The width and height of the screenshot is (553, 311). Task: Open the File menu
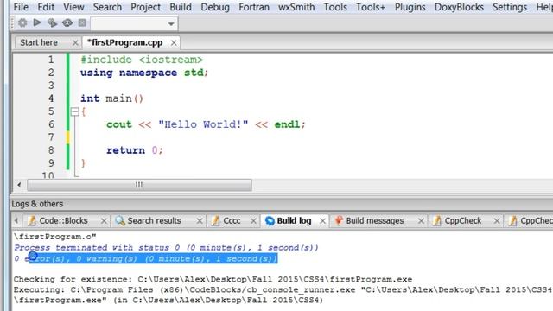coord(21,7)
